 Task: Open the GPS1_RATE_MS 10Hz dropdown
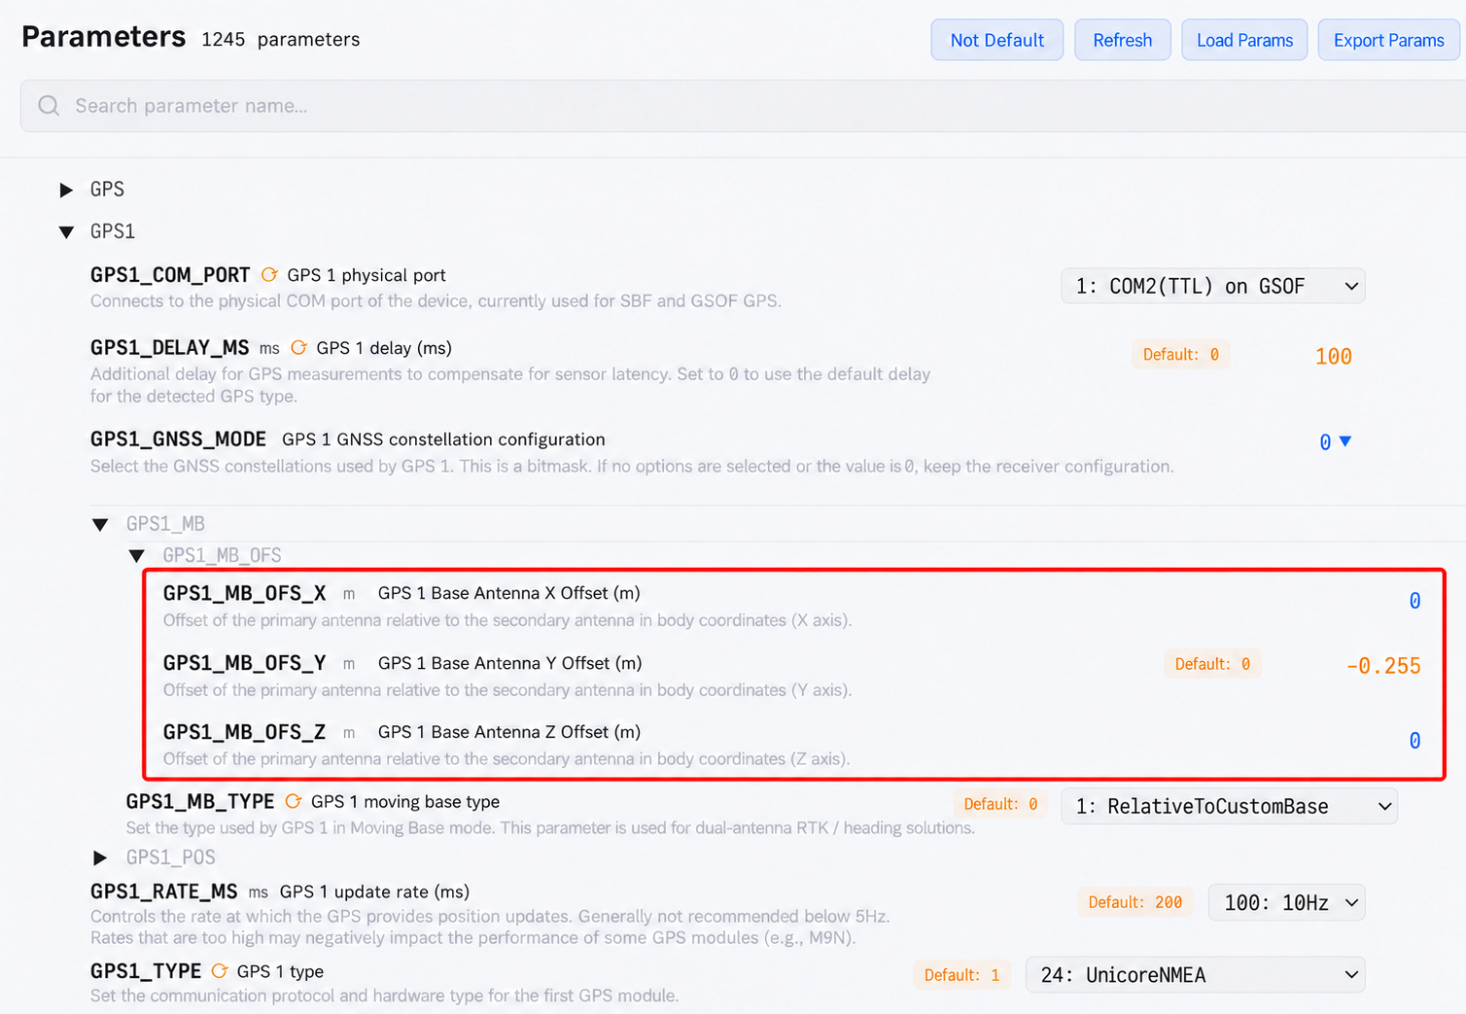point(1286,902)
